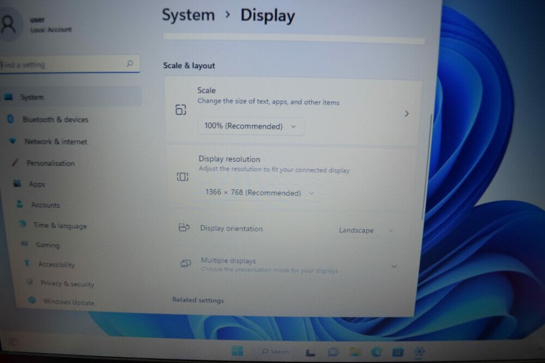Open the 1366 × 768 resolution dropdown
Viewport: 545px width, 363px height.
point(259,192)
